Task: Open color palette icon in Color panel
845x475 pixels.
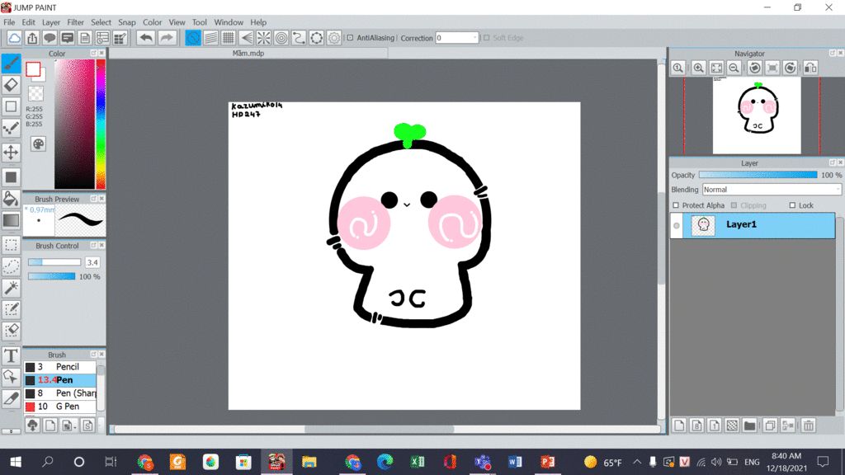Action: pyautogui.click(x=38, y=144)
